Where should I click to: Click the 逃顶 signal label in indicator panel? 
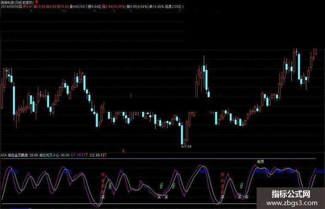point(260,161)
